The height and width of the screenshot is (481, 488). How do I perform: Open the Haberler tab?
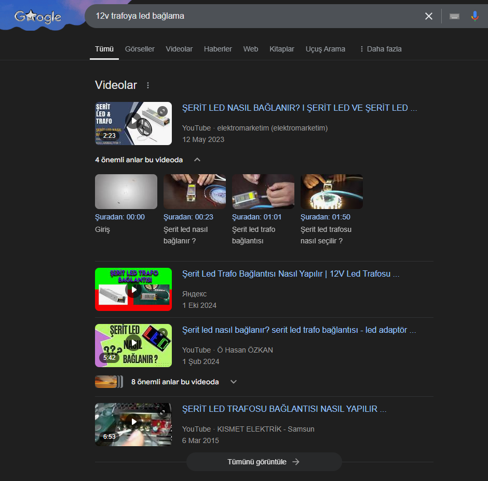point(218,49)
